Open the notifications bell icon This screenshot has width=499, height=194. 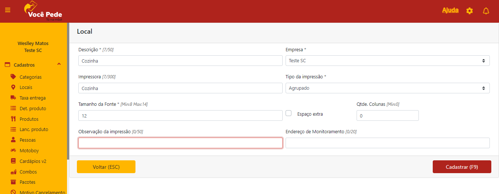pos(486,11)
